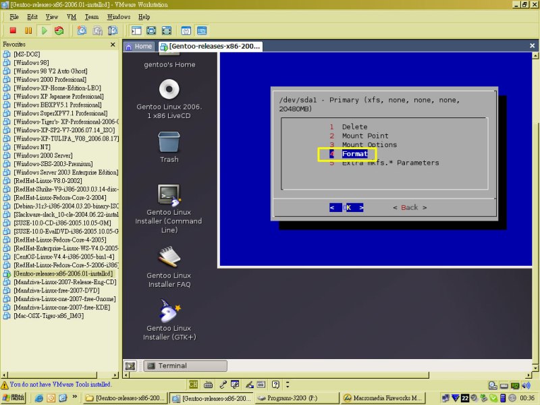Open the Help menu
Image resolution: width=540 pixels, height=405 pixels.
[144, 17]
